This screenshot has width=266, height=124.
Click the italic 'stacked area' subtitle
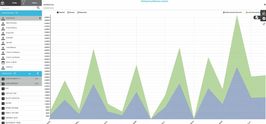pyautogui.click(x=48, y=8)
